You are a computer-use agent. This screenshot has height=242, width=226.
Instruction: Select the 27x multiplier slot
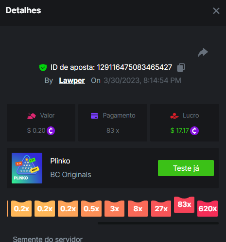click(161, 208)
